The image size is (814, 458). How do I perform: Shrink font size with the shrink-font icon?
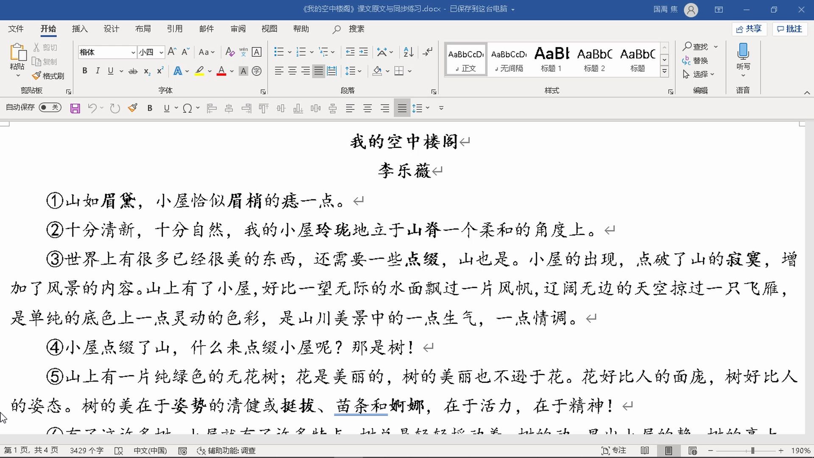[x=185, y=52]
